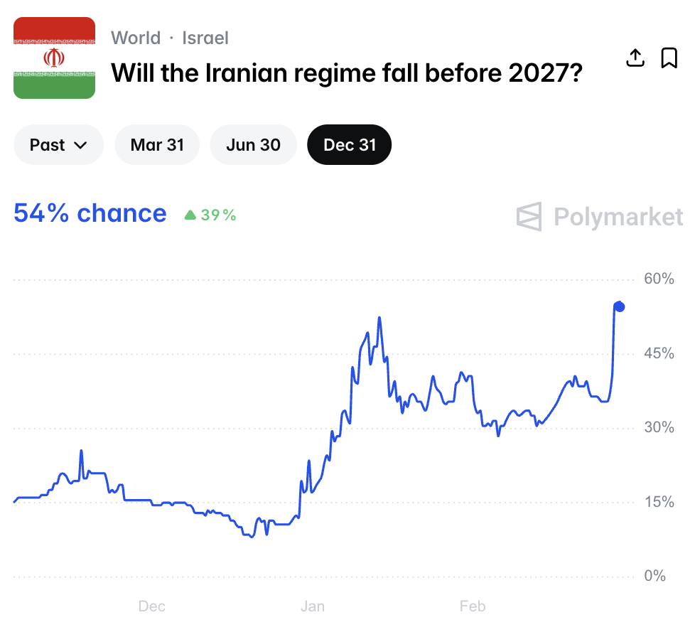The image size is (695, 627).
Task: Click the 0% gridline label
Action: (655, 576)
